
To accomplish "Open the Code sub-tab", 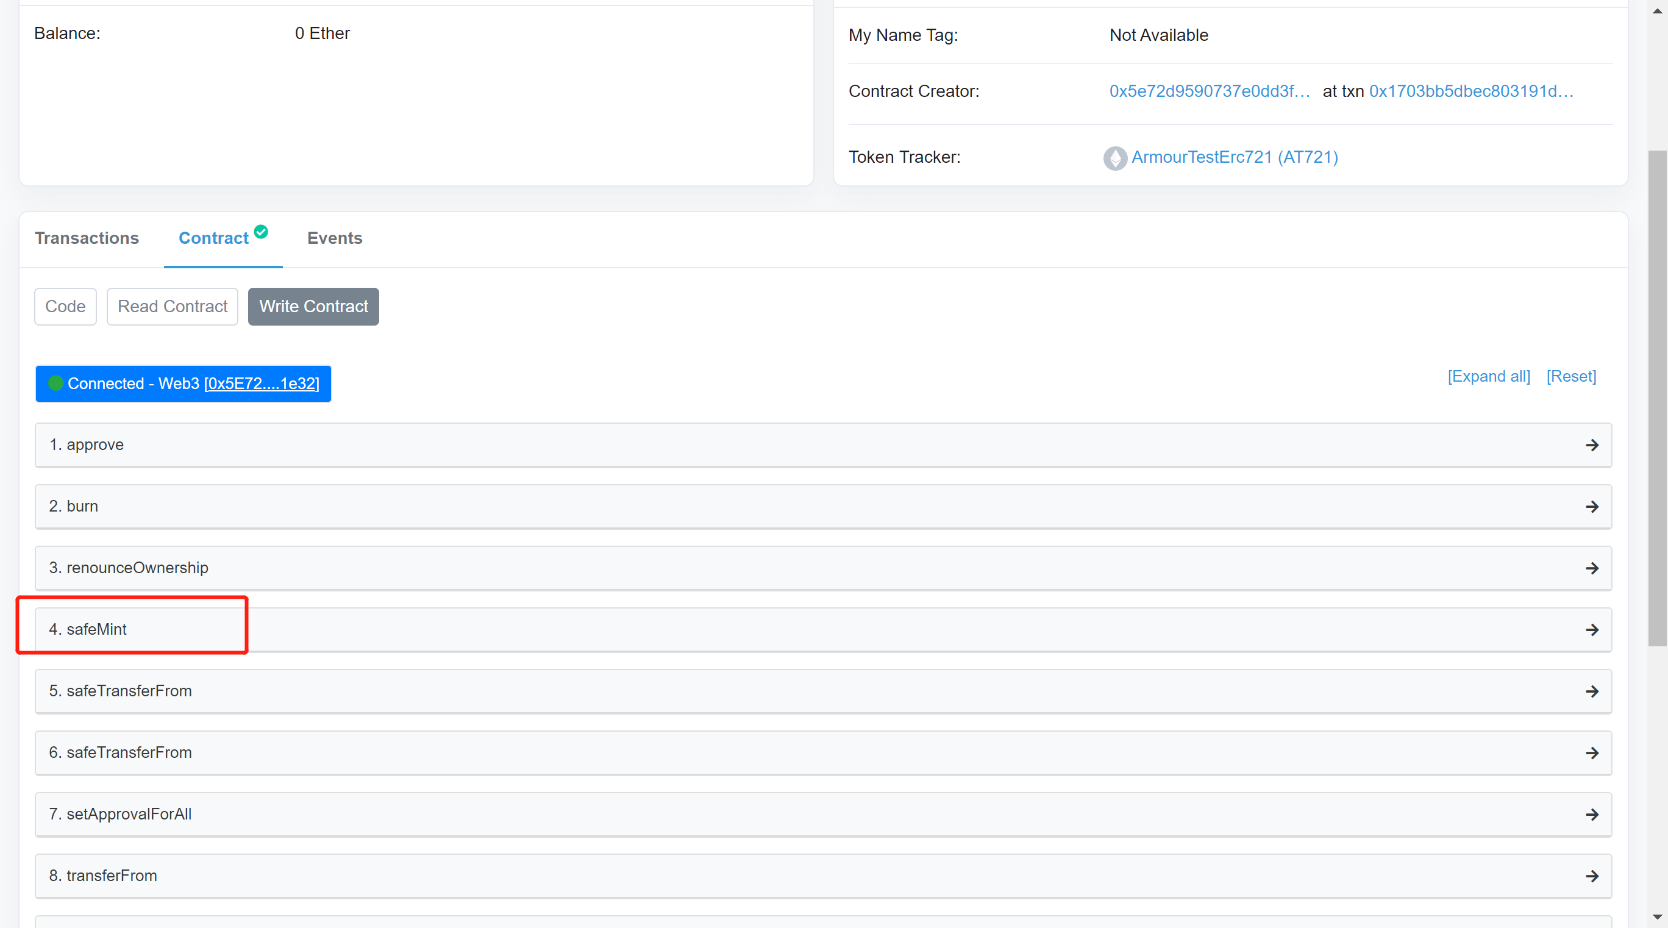I will click(65, 306).
